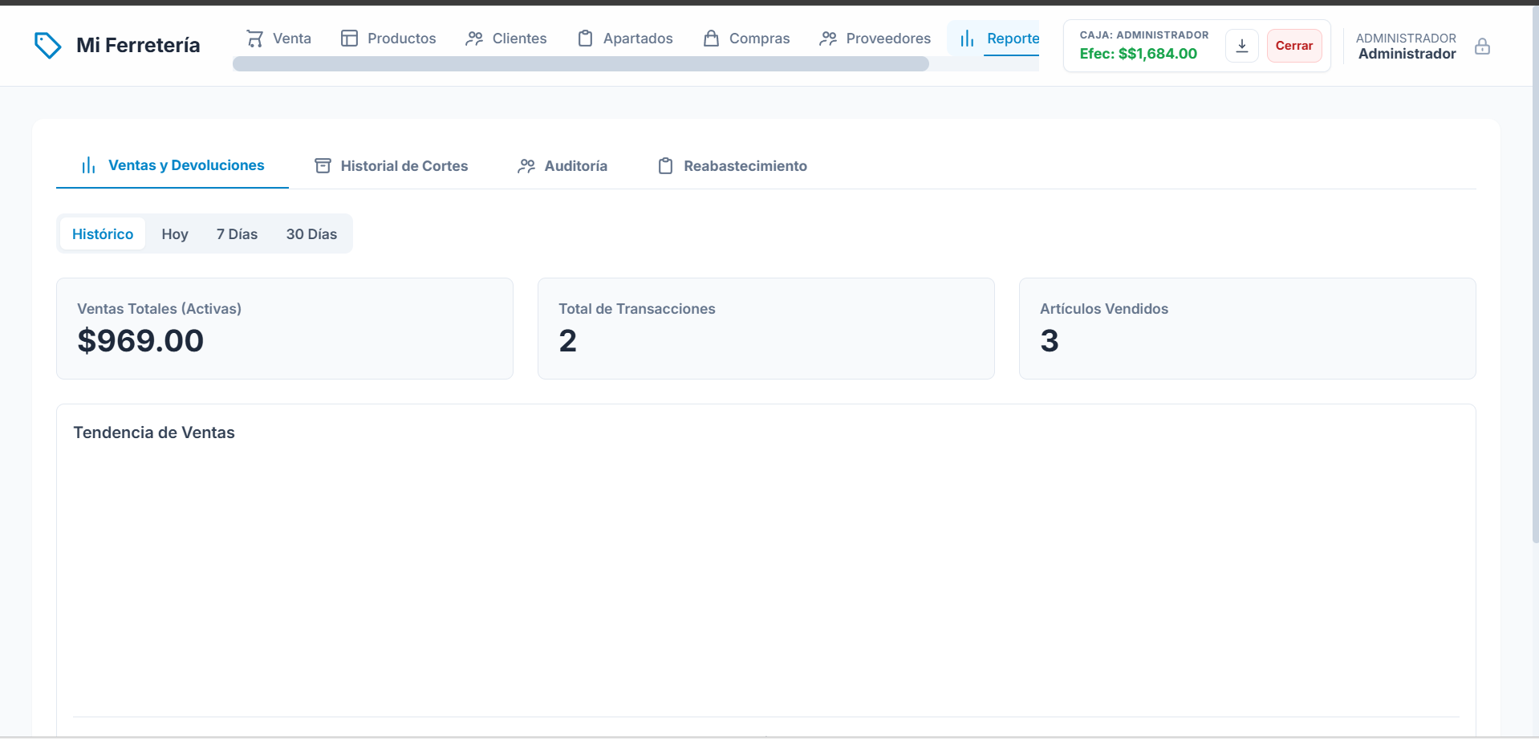
Task: Click the download icon button in caja panel
Action: [x=1242, y=46]
